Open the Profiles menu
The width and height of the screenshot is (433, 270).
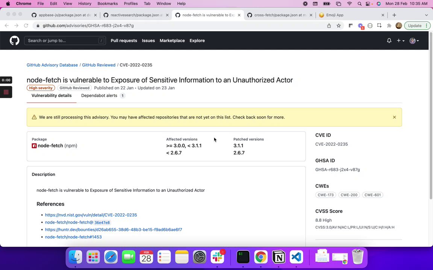tap(131, 4)
